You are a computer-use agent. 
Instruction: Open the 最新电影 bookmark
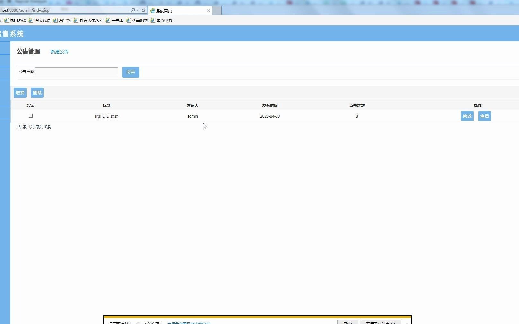point(162,20)
